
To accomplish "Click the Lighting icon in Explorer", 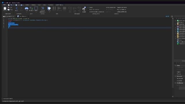I will point(178,24).
